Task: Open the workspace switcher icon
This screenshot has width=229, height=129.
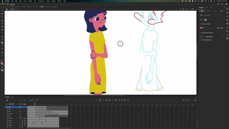Action: point(222,4)
